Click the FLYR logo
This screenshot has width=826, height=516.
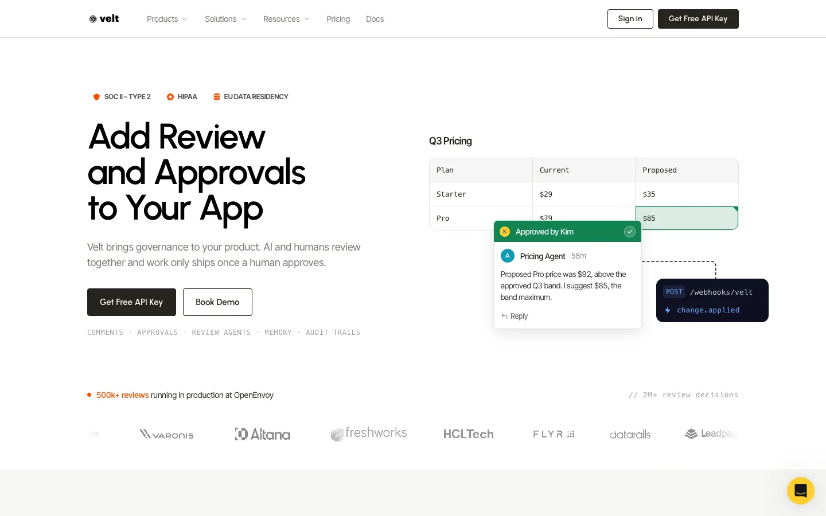[554, 434]
